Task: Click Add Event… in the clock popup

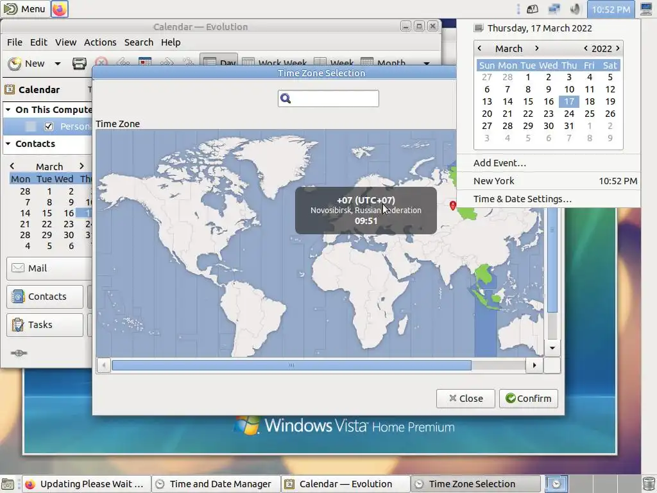Action: click(x=500, y=163)
